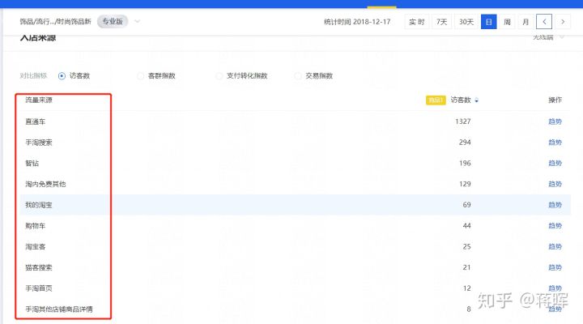583x324 pixels.
Task: Click the 专业版 badge
Action: (113, 22)
